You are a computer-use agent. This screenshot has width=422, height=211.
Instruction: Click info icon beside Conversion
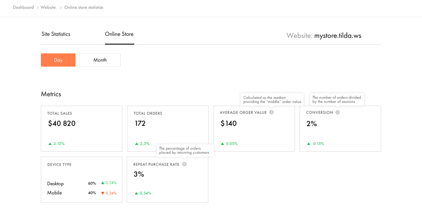(x=338, y=112)
